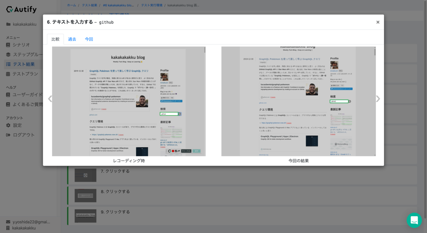Open テスト結果 in the sidebar
Image resolution: width=427 pixels, height=233 pixels.
(24, 64)
